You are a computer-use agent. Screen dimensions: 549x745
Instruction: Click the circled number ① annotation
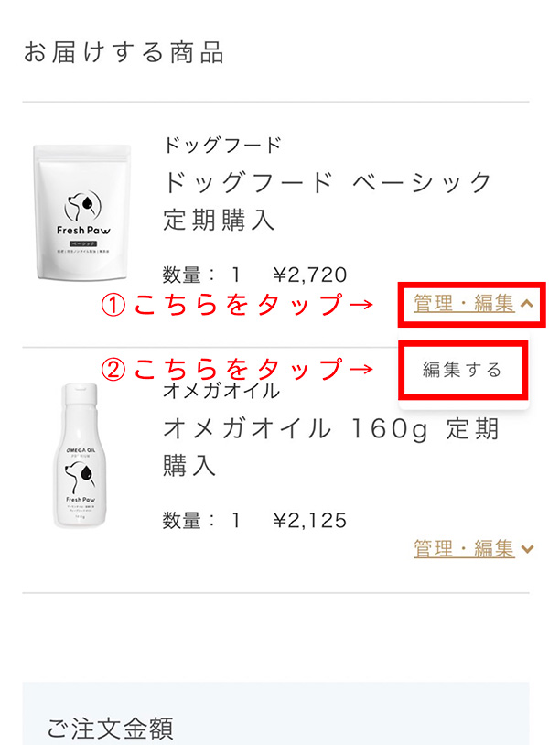click(x=113, y=305)
